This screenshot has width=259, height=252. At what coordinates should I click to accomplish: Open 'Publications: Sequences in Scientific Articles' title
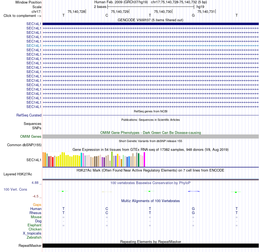pos(150,120)
